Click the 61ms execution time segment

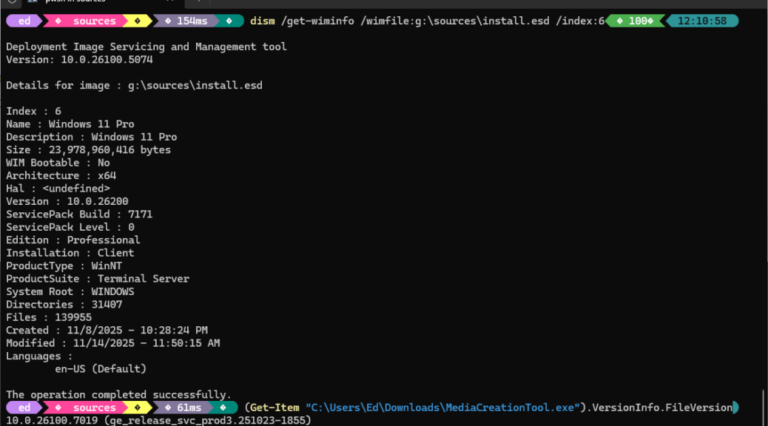tap(188, 408)
